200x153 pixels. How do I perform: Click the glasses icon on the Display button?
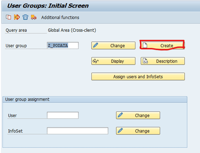pyautogui.click(x=95, y=61)
